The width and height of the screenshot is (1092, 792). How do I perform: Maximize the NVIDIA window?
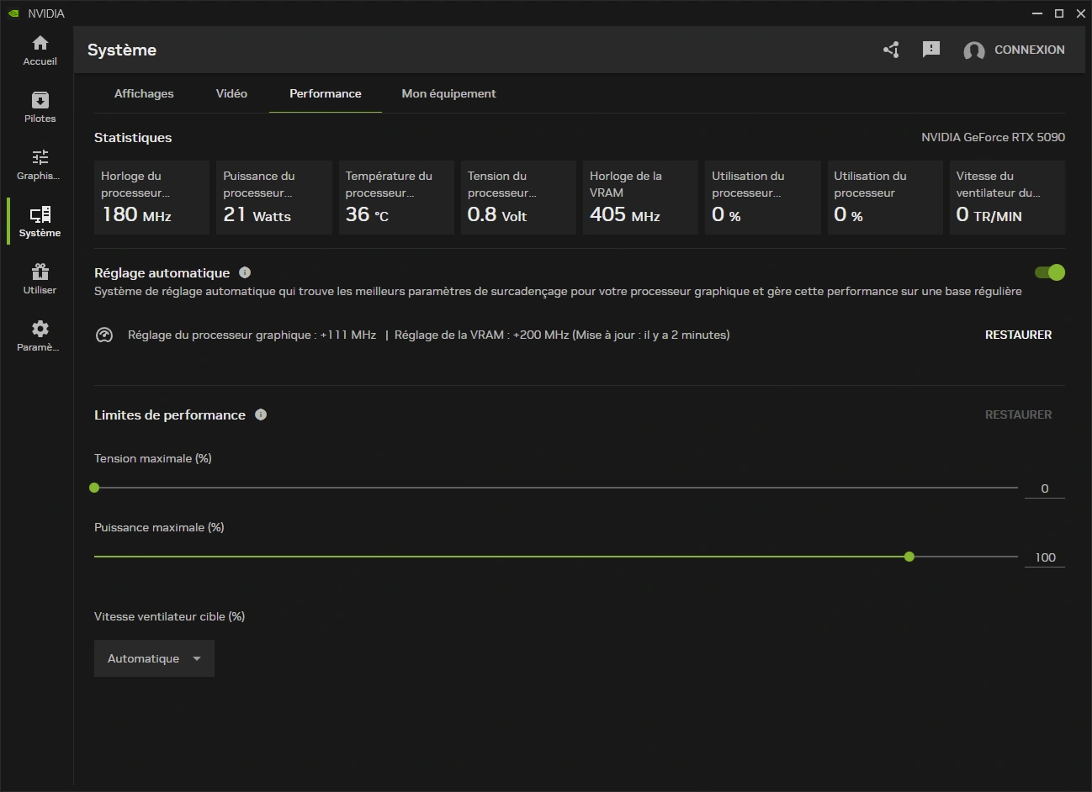tap(1059, 13)
